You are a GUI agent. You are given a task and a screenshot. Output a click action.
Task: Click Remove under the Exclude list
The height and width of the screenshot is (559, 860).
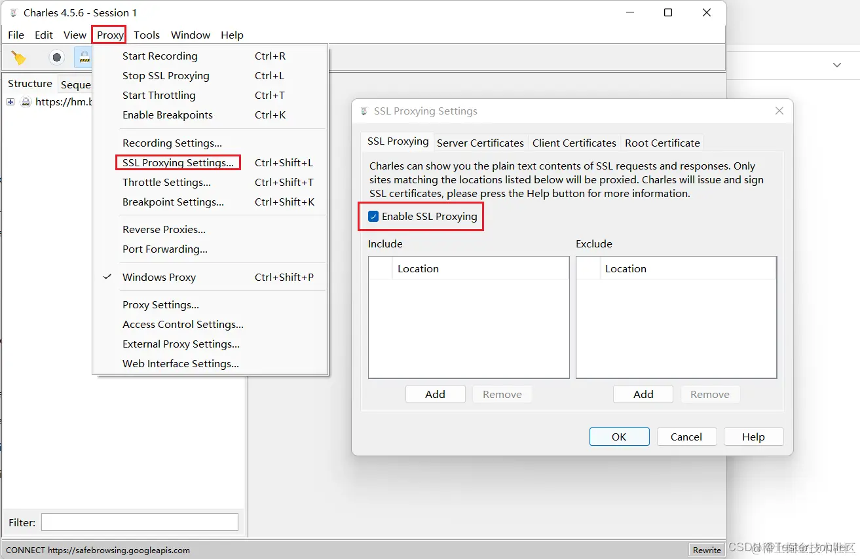tap(710, 394)
